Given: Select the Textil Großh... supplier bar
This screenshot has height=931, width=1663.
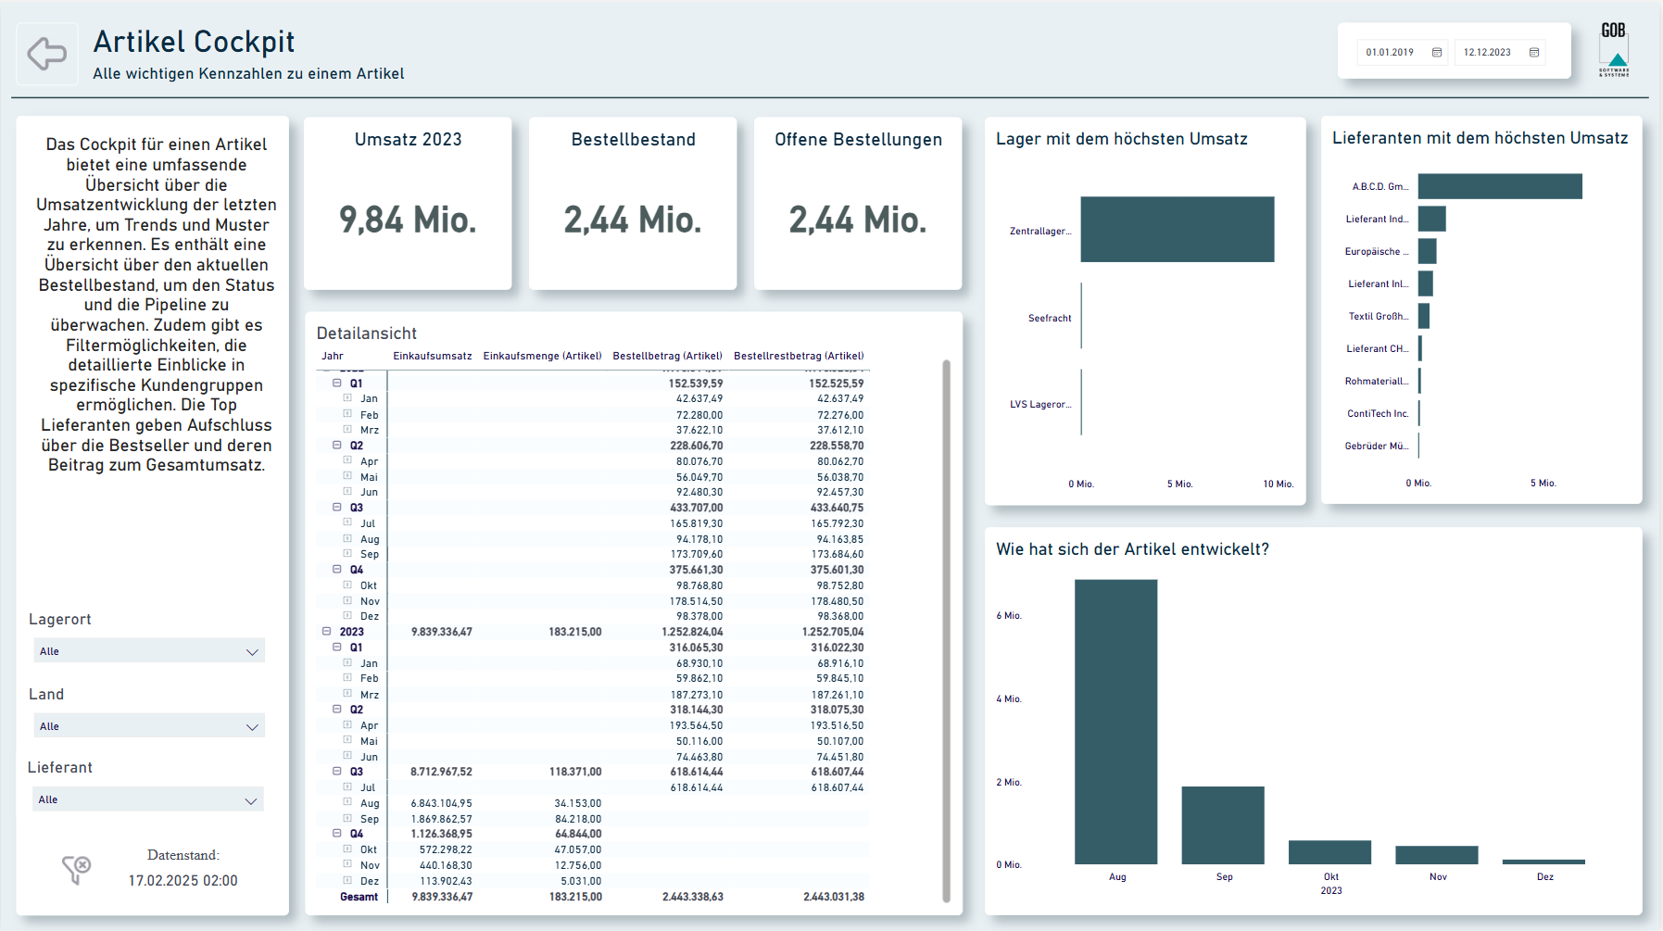Looking at the screenshot, I should 1424,316.
